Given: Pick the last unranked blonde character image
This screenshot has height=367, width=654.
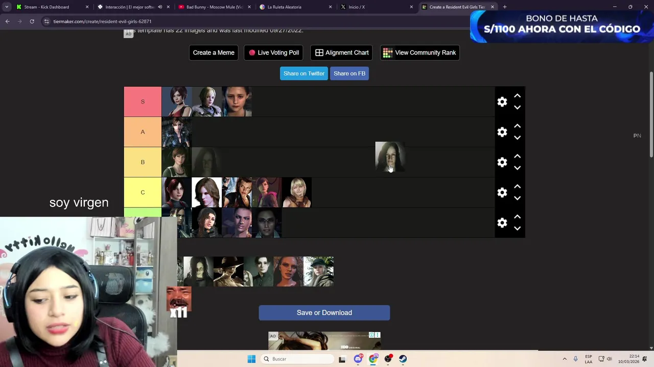Looking at the screenshot, I should 319,272.
